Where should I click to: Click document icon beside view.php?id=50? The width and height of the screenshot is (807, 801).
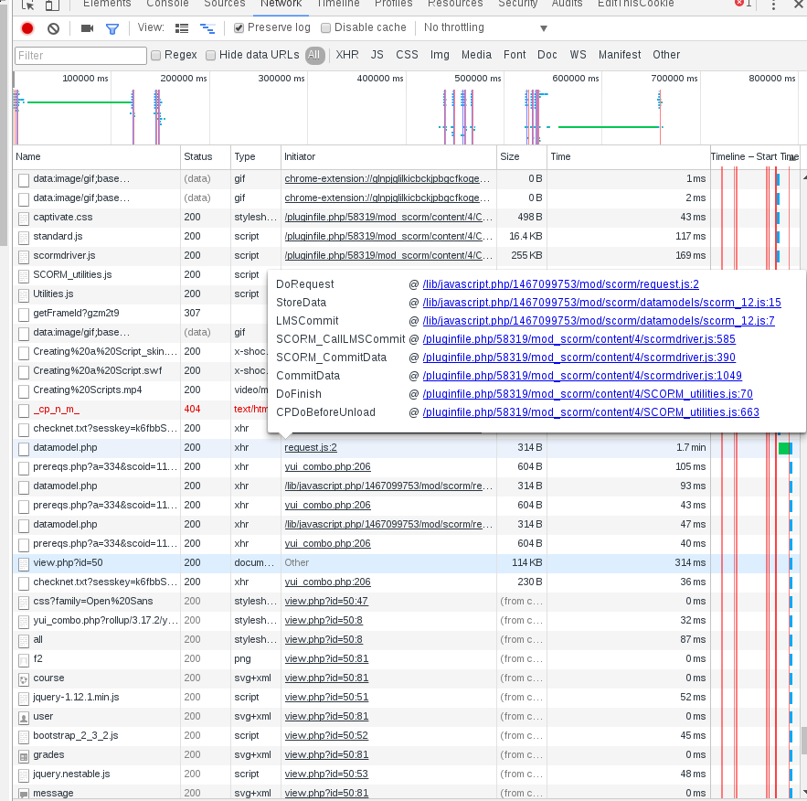[23, 563]
